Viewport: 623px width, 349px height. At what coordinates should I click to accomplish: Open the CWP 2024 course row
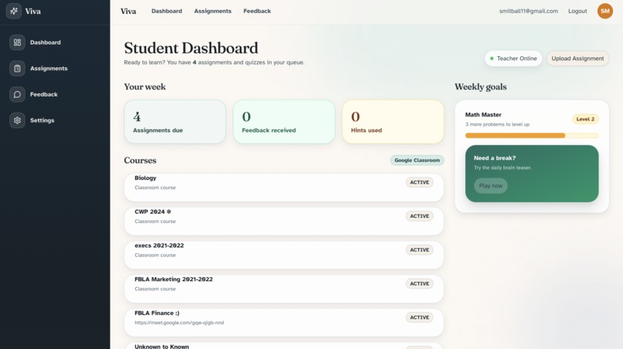click(x=284, y=221)
